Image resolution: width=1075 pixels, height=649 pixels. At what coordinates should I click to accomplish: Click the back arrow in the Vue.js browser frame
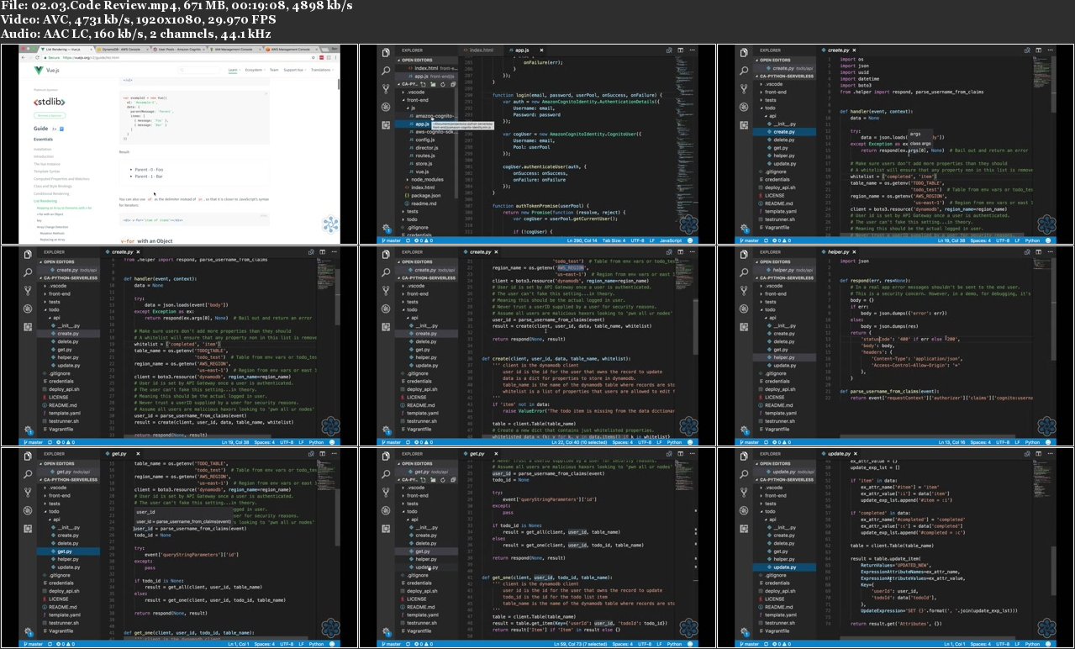click(24, 58)
